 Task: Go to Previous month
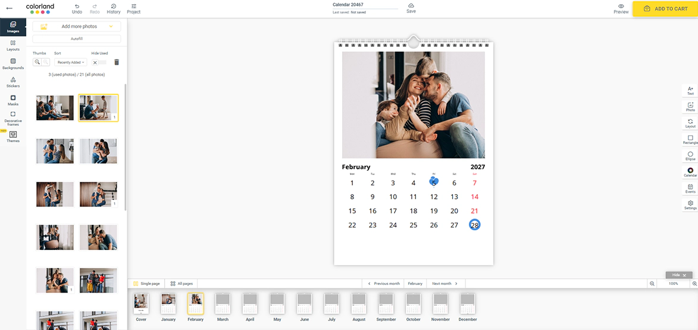383,283
